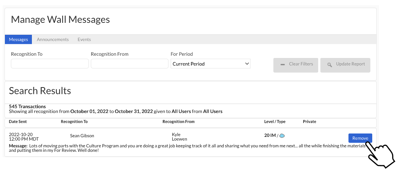Click the Level / Type column header

coord(275,122)
